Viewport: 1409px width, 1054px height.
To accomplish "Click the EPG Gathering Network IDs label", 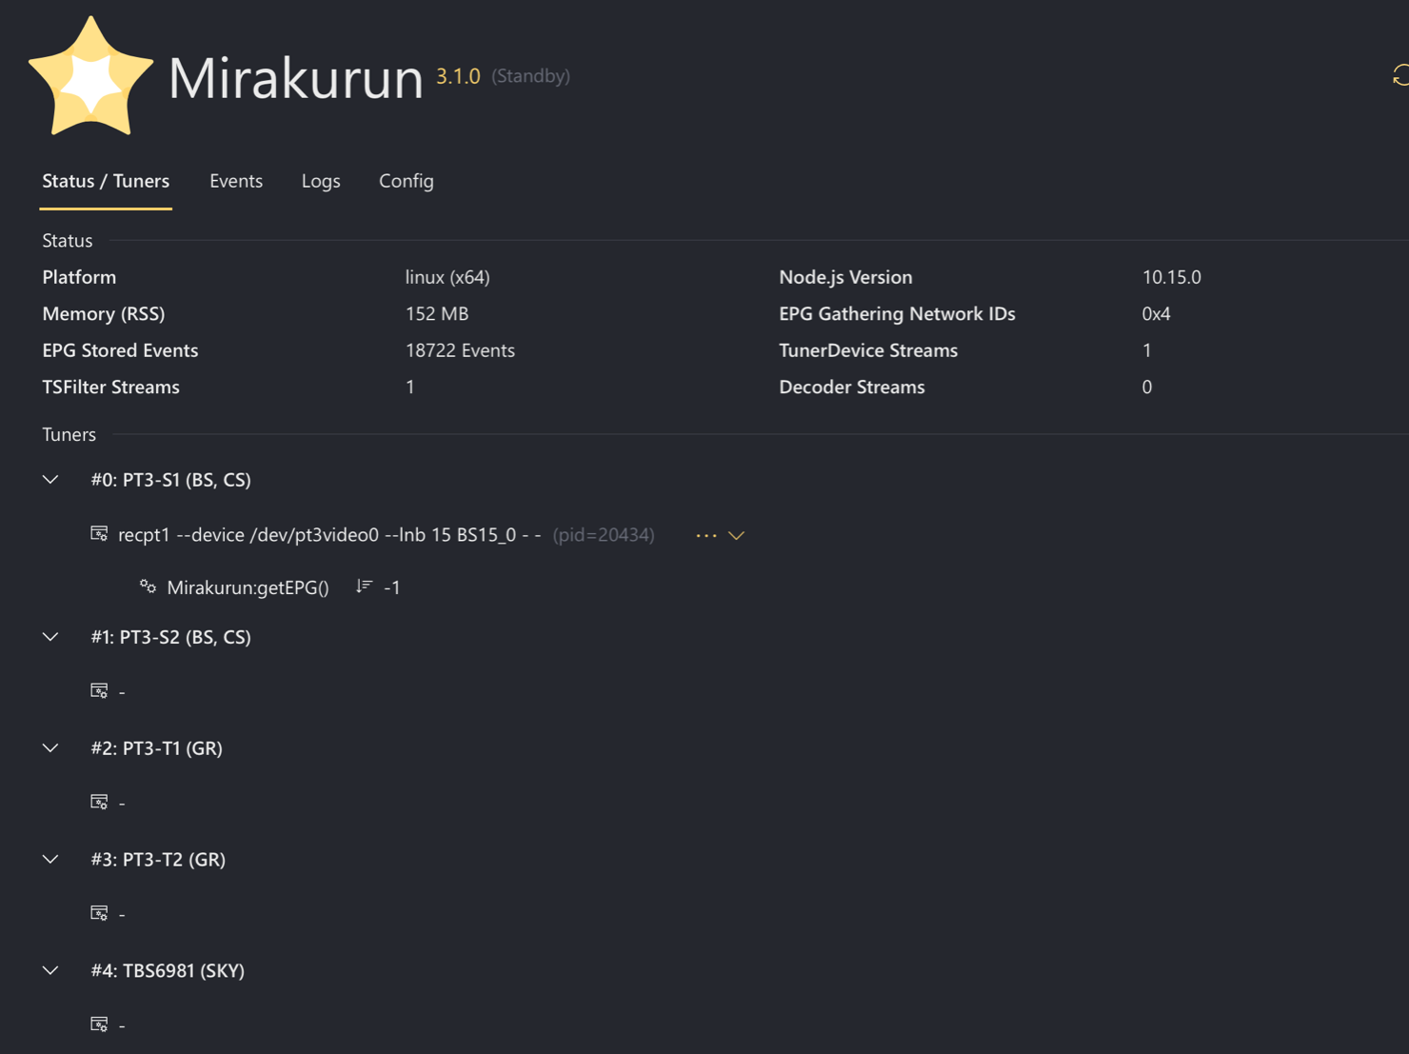I will click(897, 313).
